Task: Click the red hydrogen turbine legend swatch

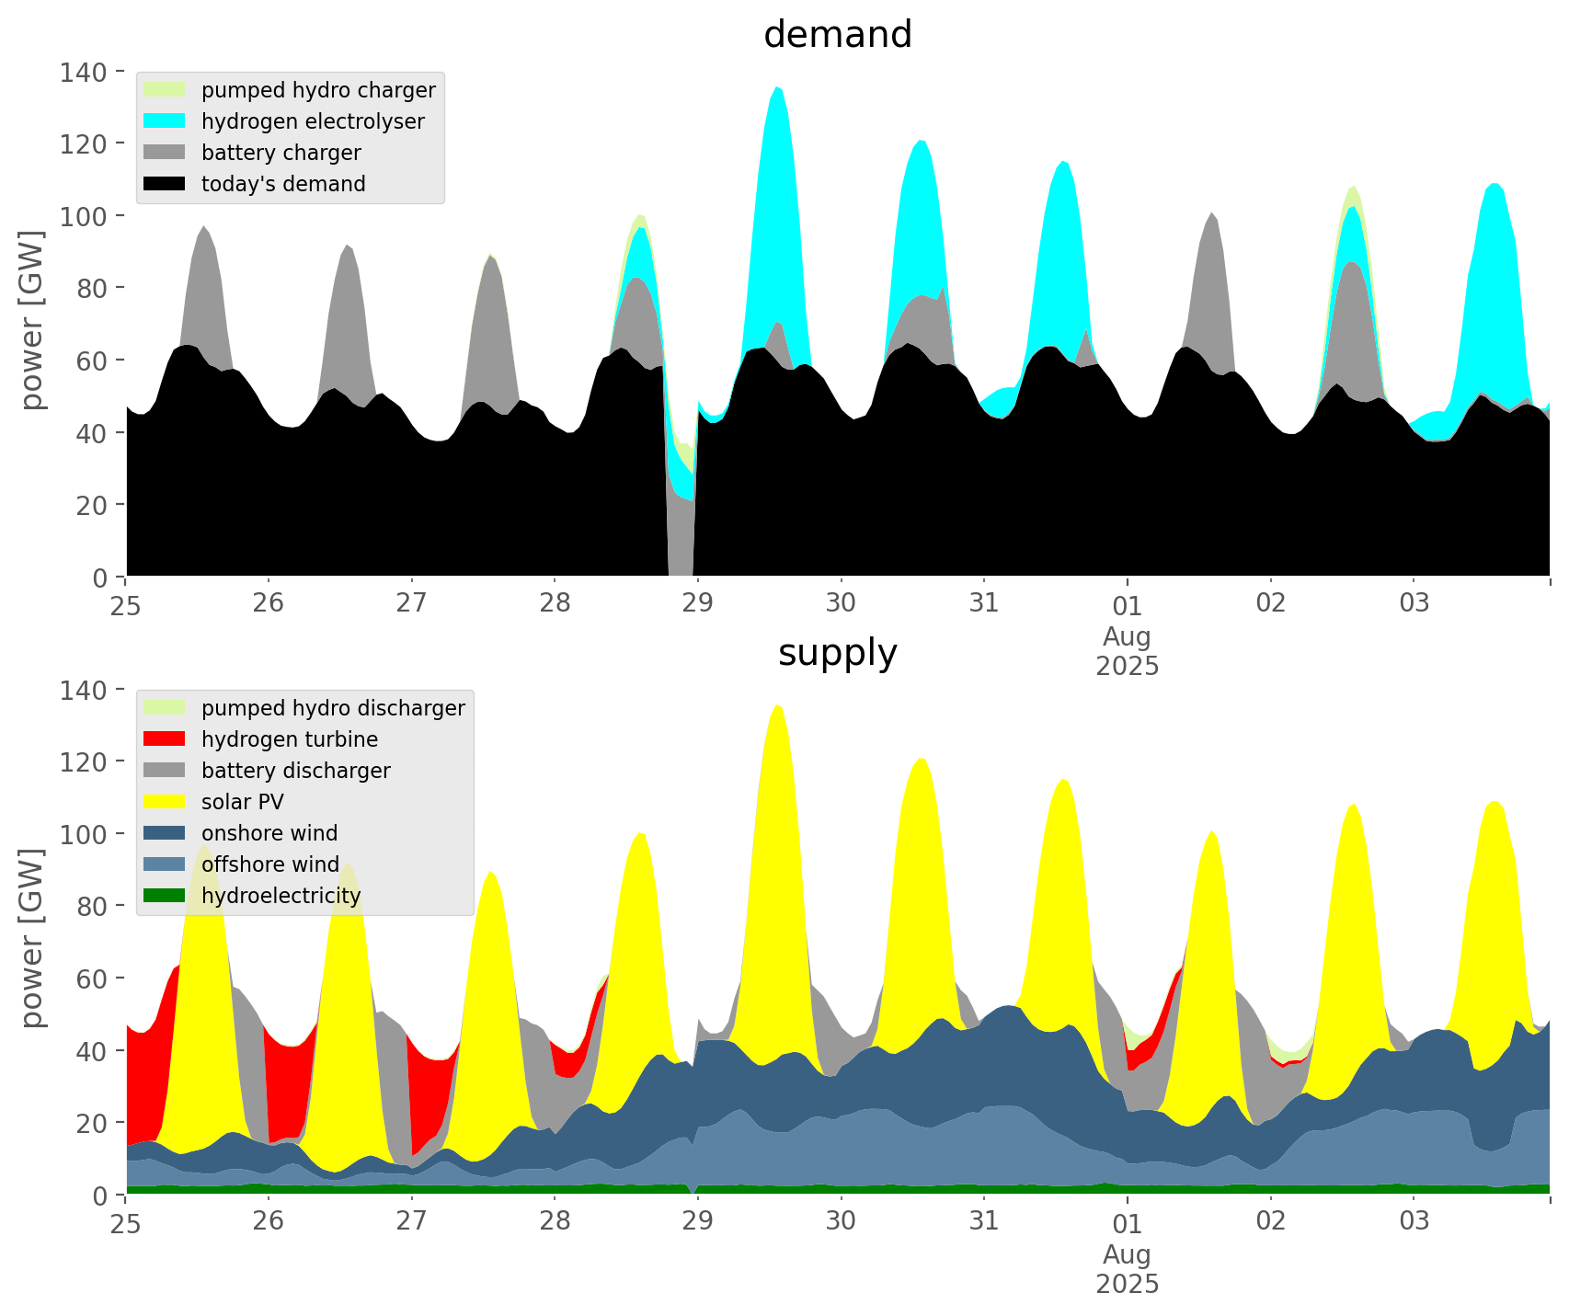Action: pyautogui.click(x=165, y=739)
